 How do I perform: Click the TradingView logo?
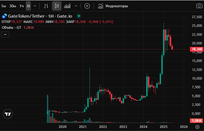click(x=8, y=114)
